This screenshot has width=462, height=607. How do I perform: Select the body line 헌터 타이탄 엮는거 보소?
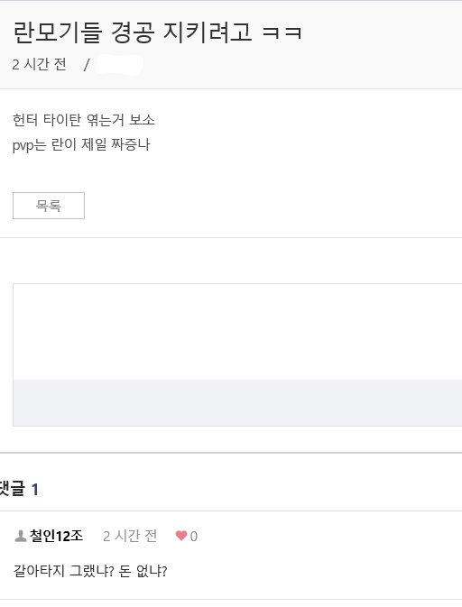click(x=84, y=120)
